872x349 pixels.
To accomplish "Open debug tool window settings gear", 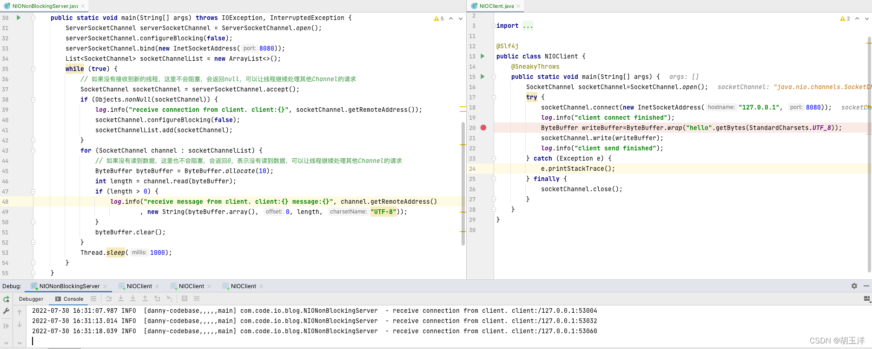I will tap(854, 286).
